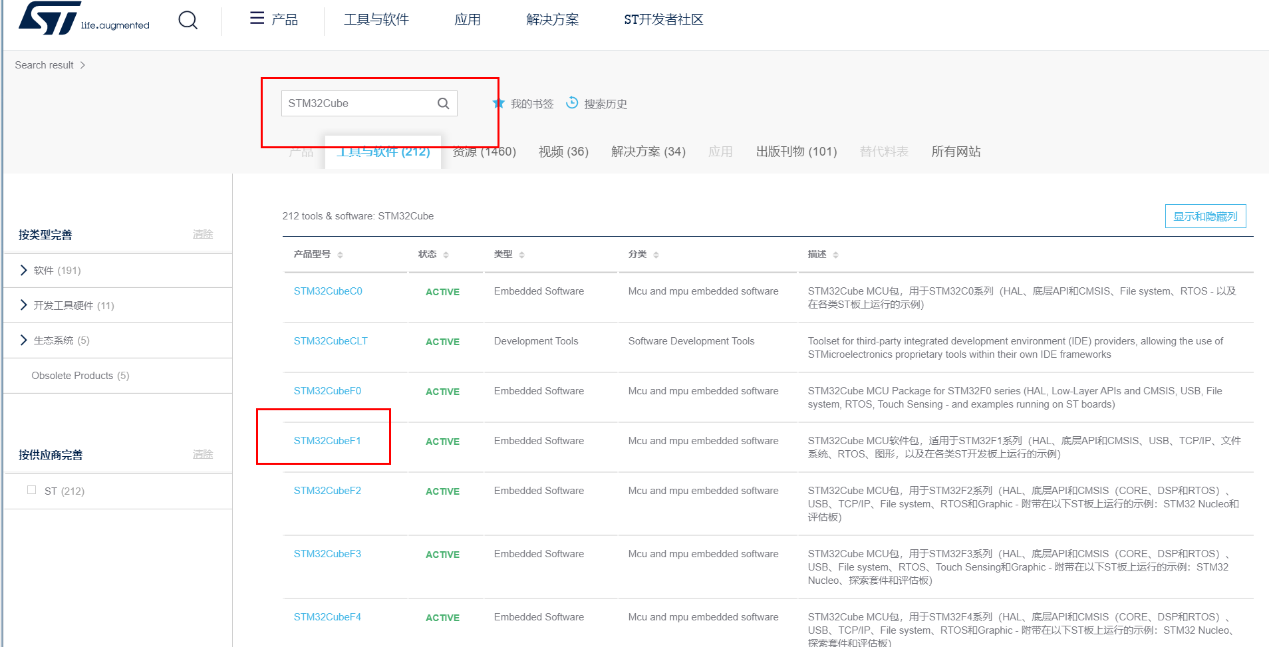Sort by 类型 column arrows
1269x647 pixels.
pos(521,255)
